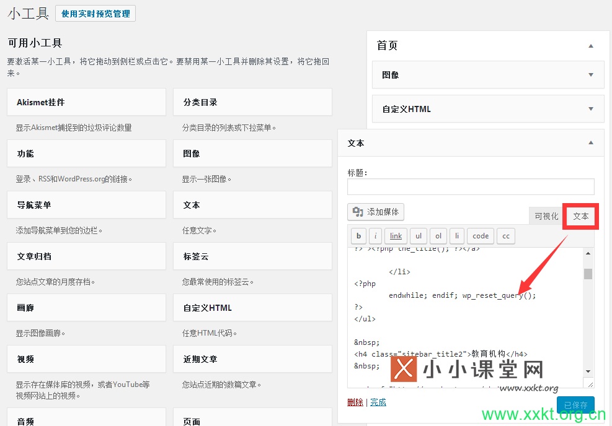Focus the 标题 input field

click(471, 187)
